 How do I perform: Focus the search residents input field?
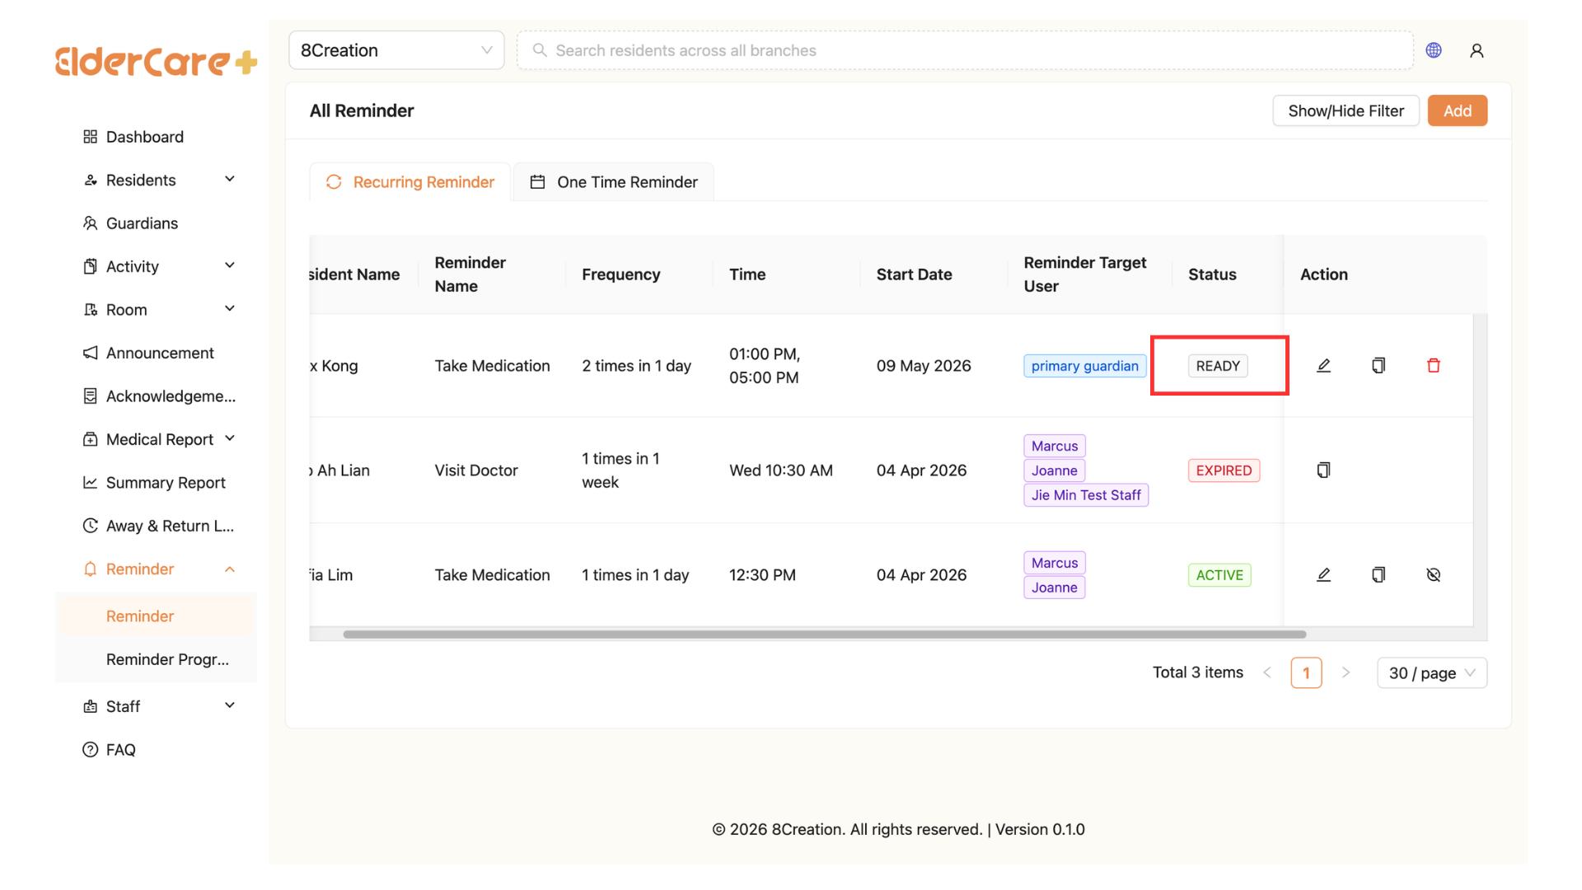pyautogui.click(x=965, y=50)
